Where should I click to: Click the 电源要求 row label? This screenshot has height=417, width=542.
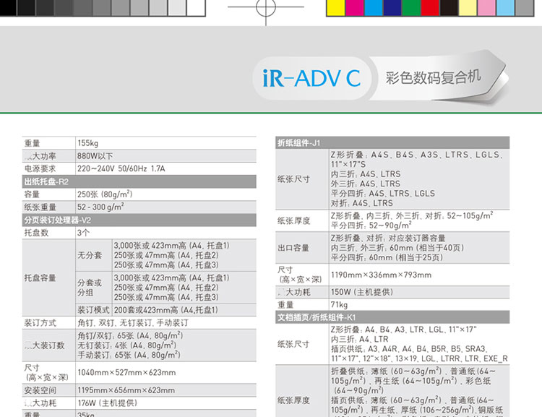(x=40, y=168)
